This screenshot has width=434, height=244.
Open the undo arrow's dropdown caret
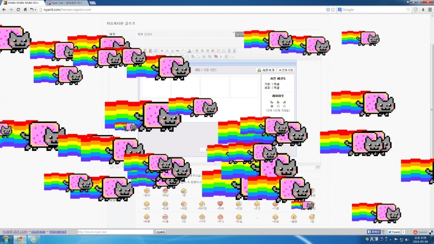click(x=35, y=10)
